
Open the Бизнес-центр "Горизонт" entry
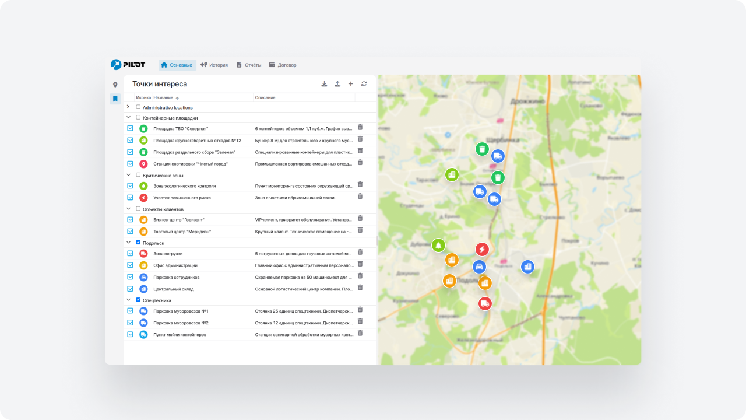179,220
